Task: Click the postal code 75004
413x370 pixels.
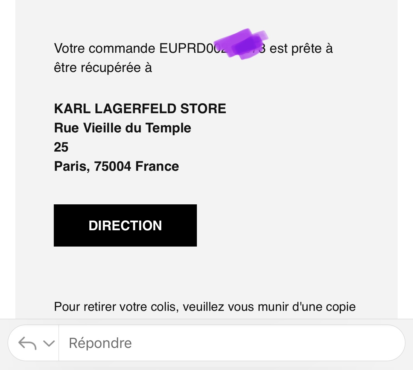Action: click(x=113, y=166)
